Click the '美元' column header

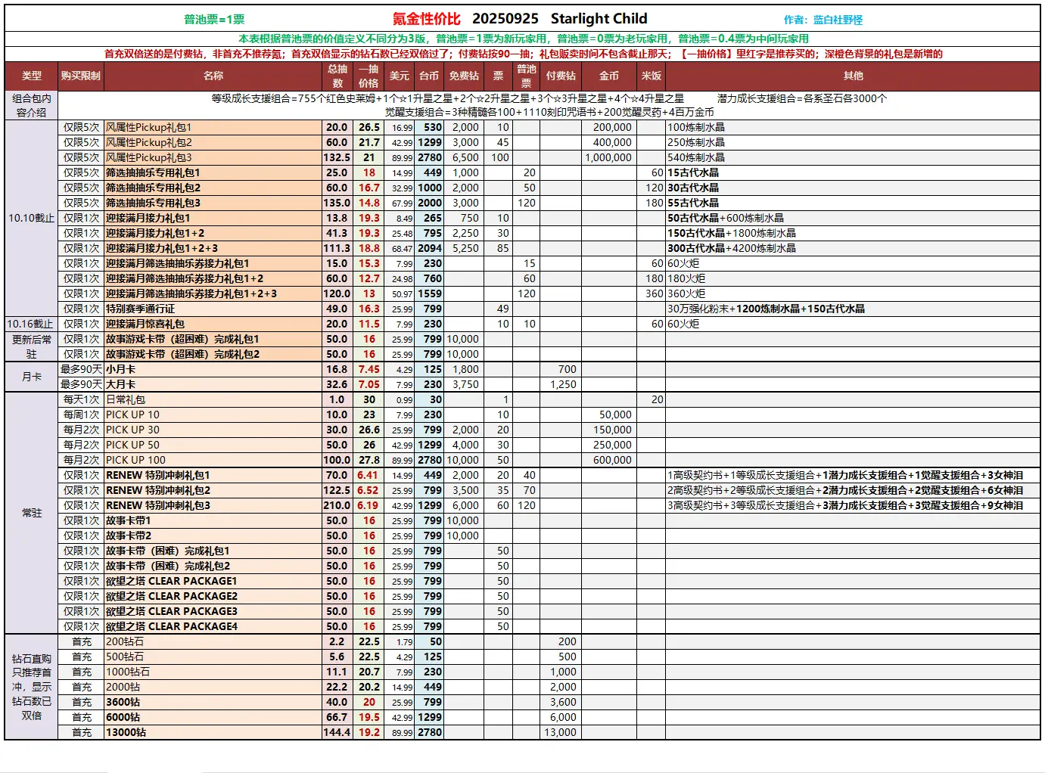click(x=399, y=76)
